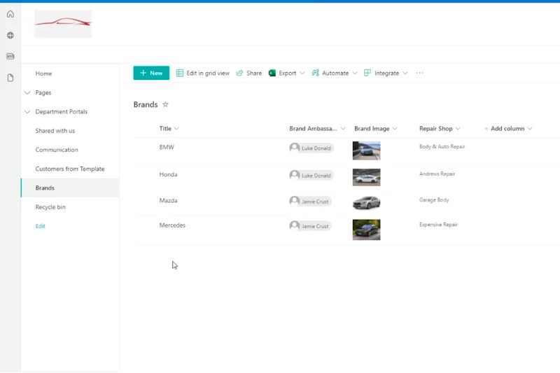Click Edit link under navigation
Image resolution: width=560 pixels, height=373 pixels.
[41, 226]
